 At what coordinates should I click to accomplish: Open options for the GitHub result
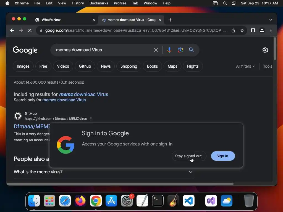(x=91, y=119)
